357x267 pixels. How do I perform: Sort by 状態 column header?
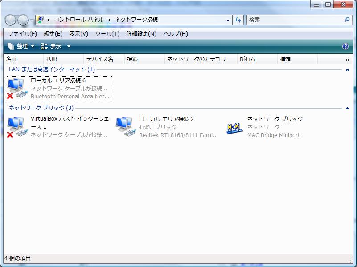(x=64, y=59)
